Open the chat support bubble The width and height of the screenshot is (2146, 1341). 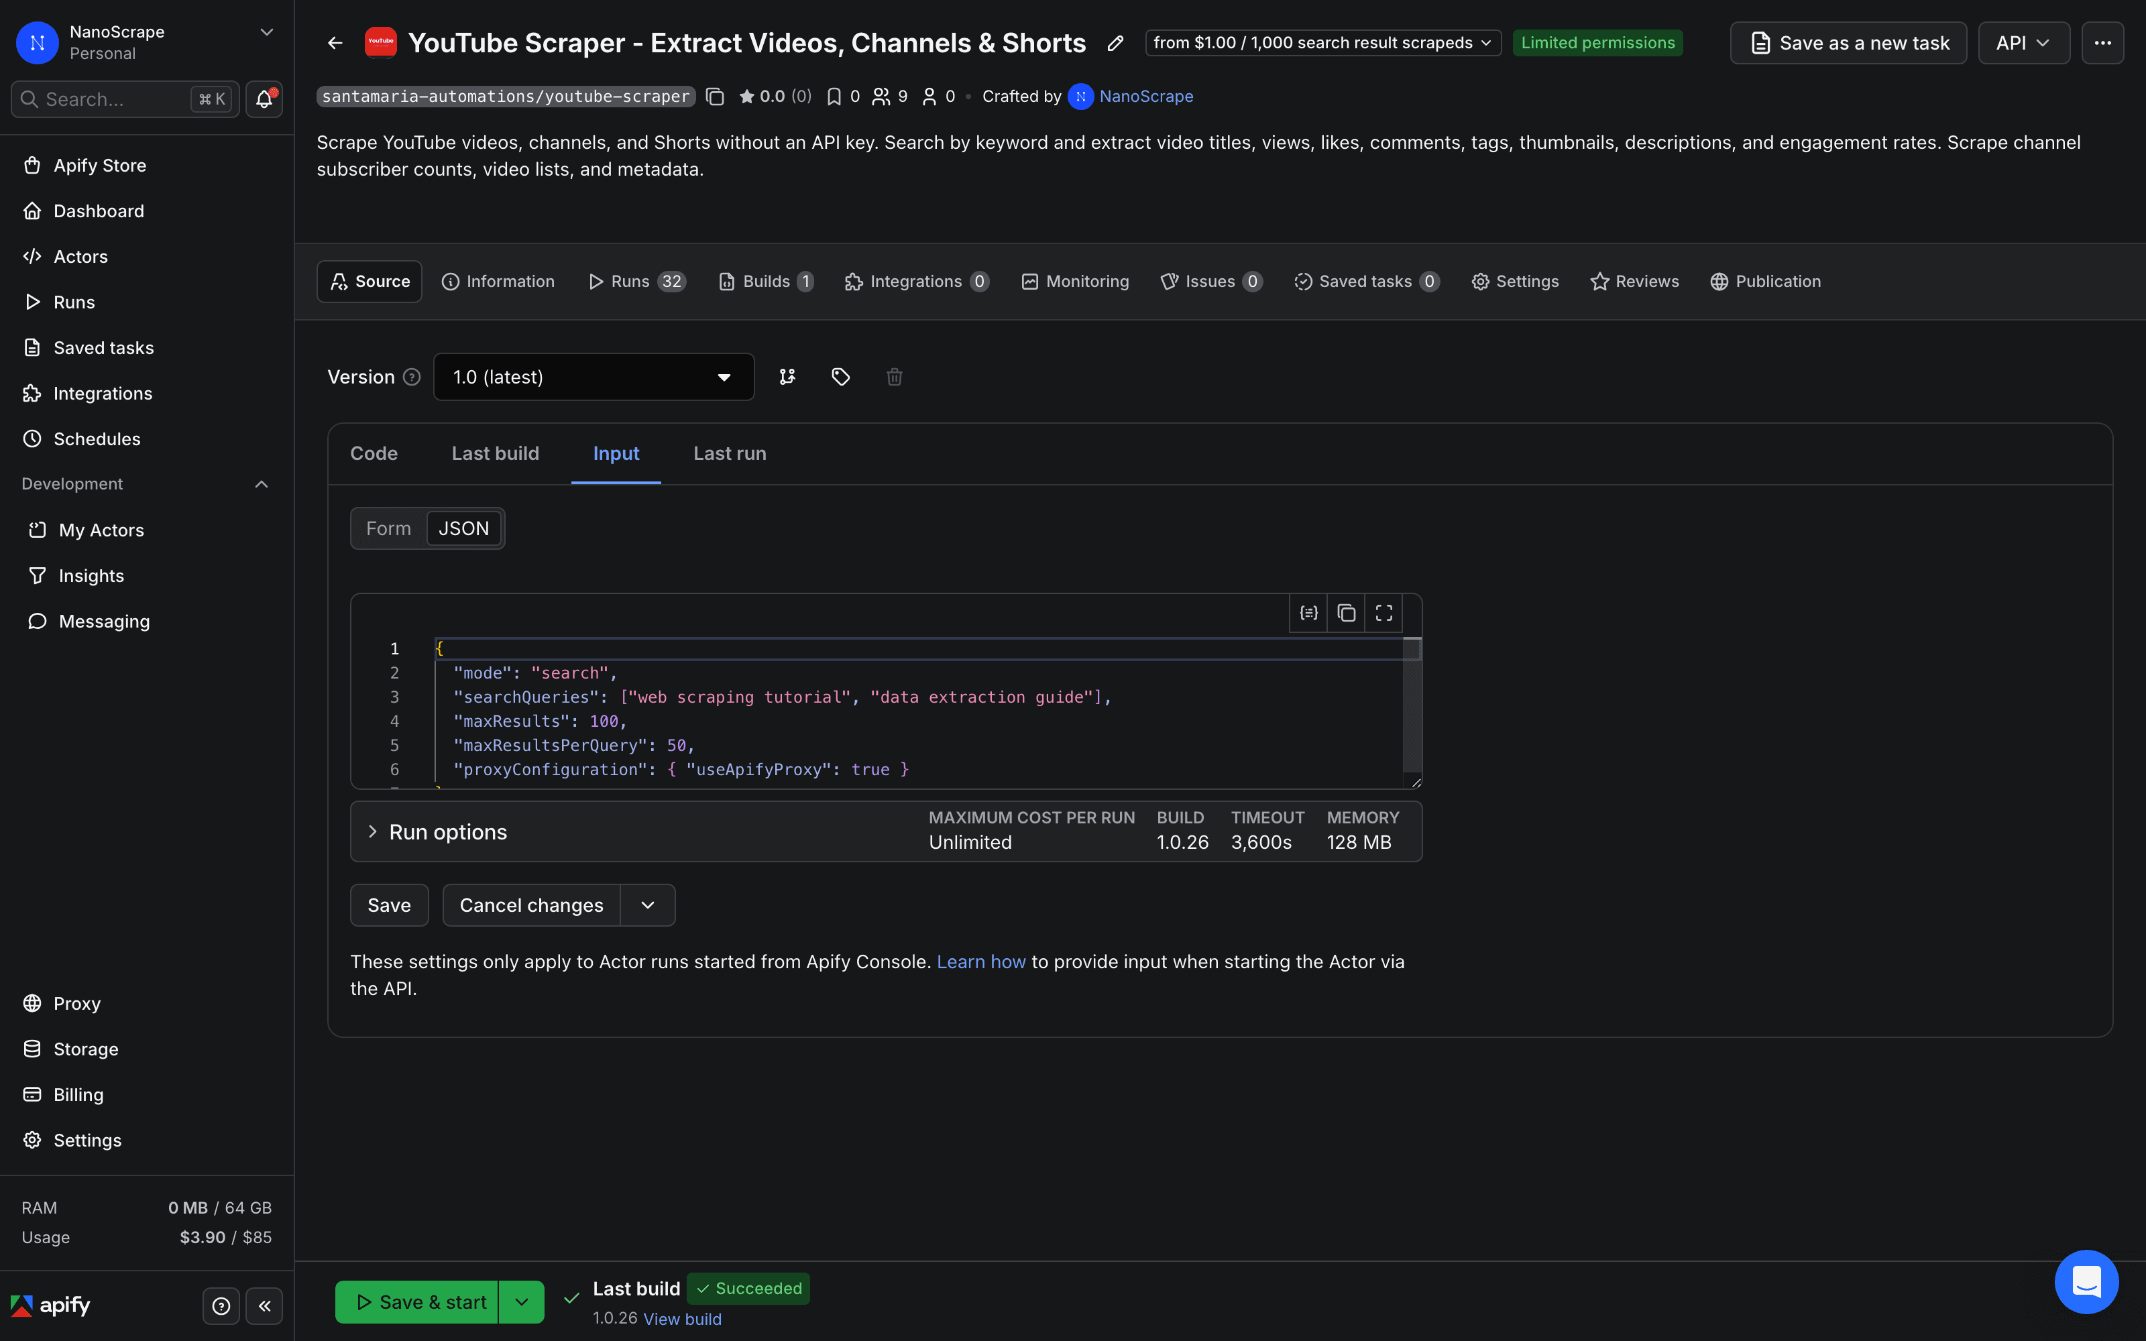pyautogui.click(x=2086, y=1281)
